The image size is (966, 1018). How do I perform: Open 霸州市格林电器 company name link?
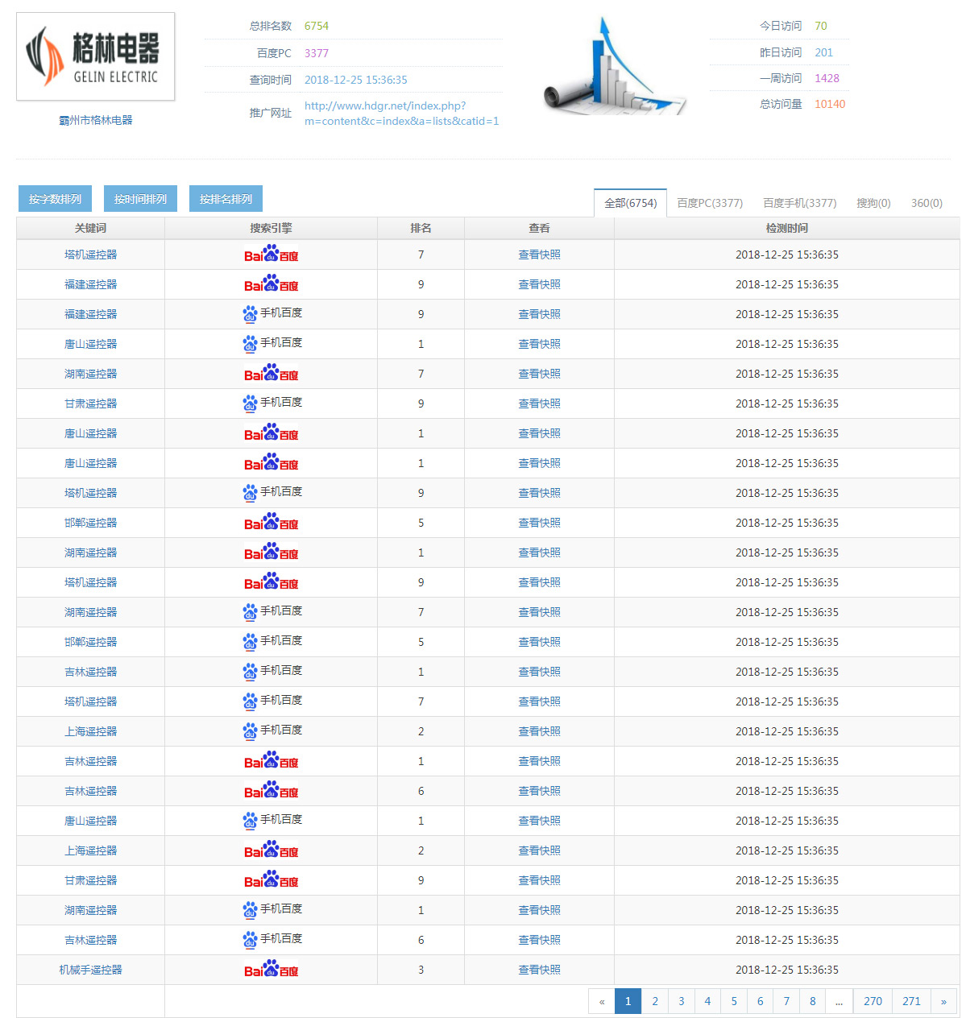click(x=95, y=120)
